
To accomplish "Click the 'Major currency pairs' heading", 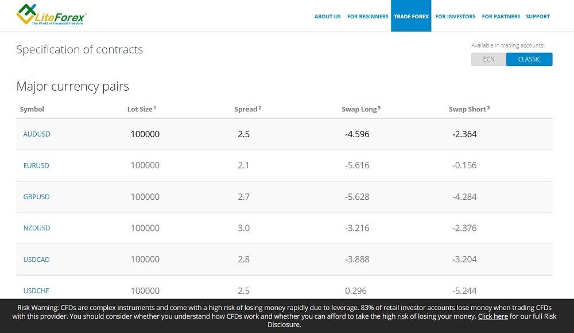I will (72, 87).
